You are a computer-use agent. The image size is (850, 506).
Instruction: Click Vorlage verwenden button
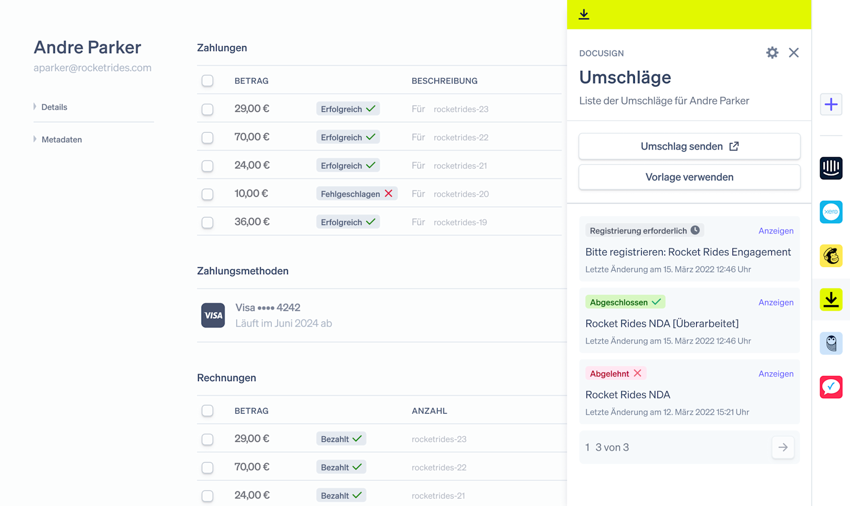point(689,177)
